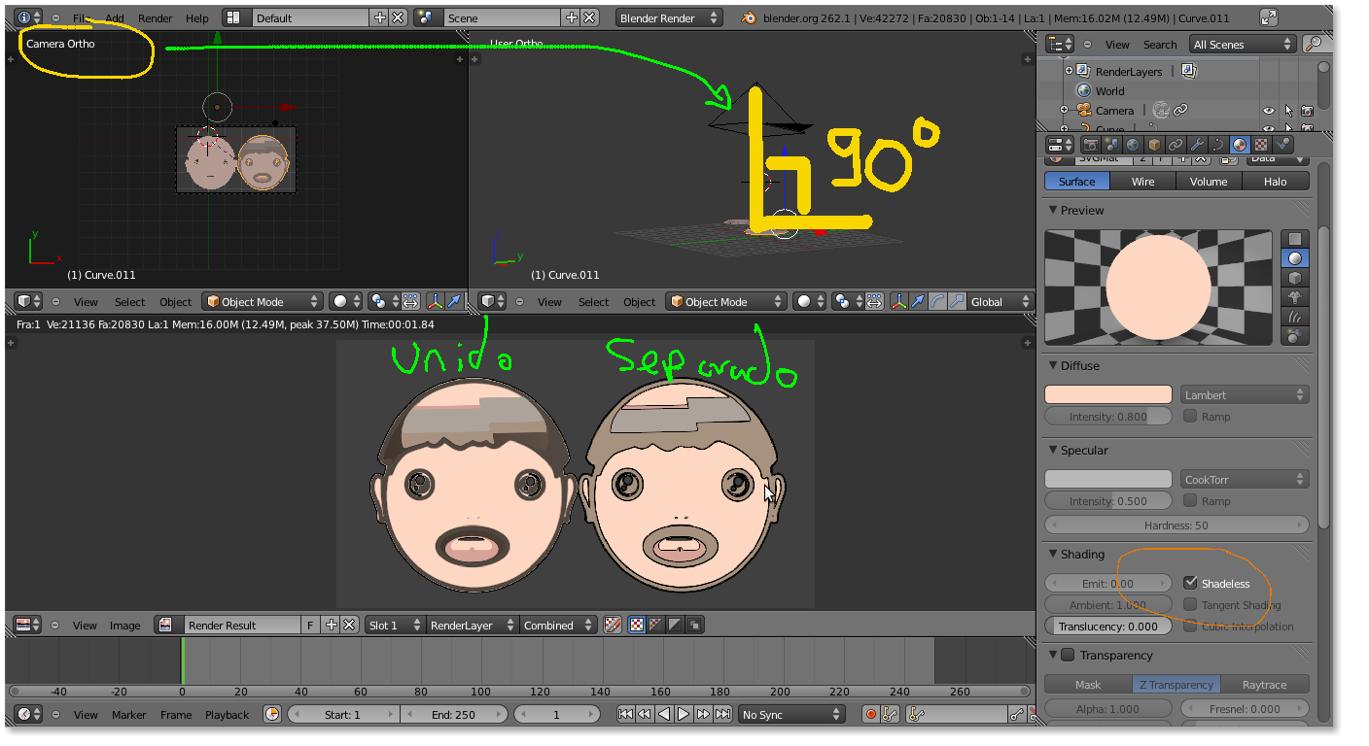Screen dimensions: 1369x746
Task: Open the Add menu in top header
Action: click(x=115, y=18)
